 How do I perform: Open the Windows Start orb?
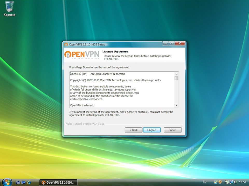(7, 182)
